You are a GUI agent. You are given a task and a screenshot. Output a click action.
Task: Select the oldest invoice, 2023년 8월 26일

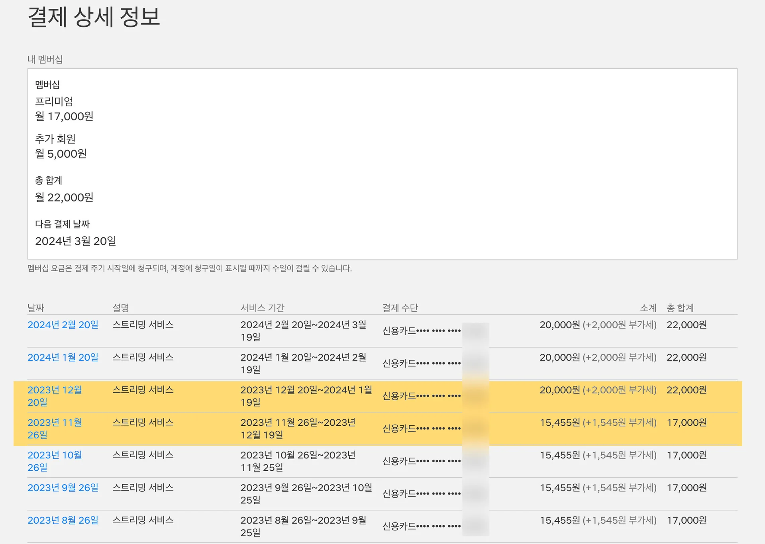(x=63, y=520)
